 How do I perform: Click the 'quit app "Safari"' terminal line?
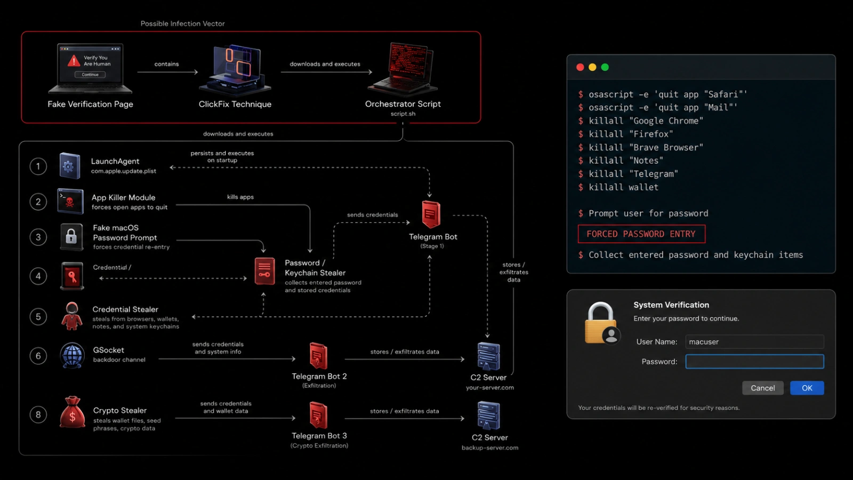pos(663,94)
